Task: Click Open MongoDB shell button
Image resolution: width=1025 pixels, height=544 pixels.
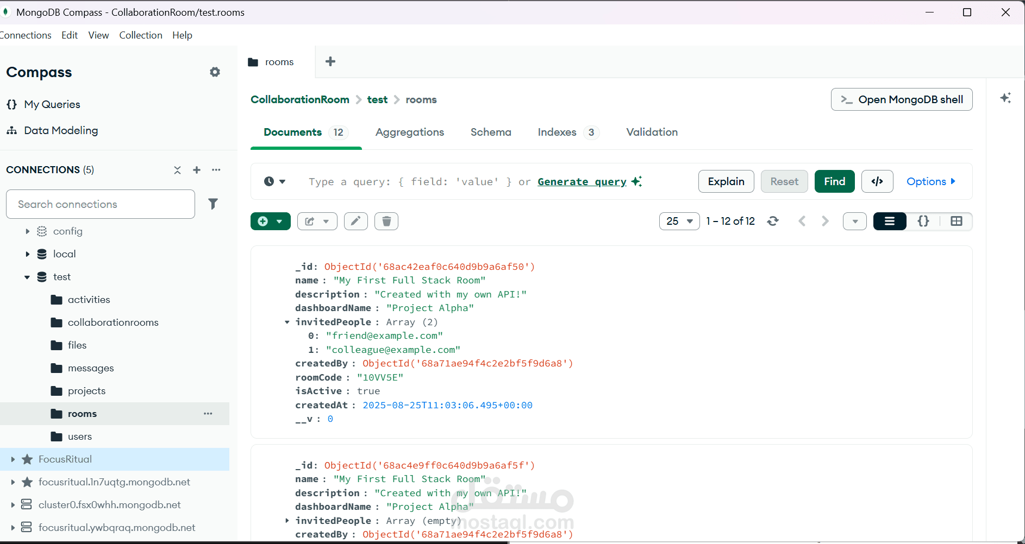Action: point(902,99)
